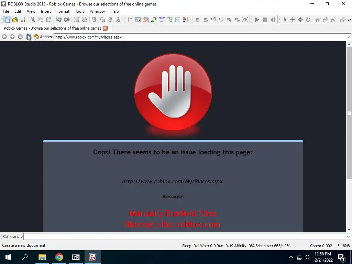Click the one-stud grid snap icon
The height and width of the screenshot is (264, 352).
pyautogui.click(x=318, y=20)
